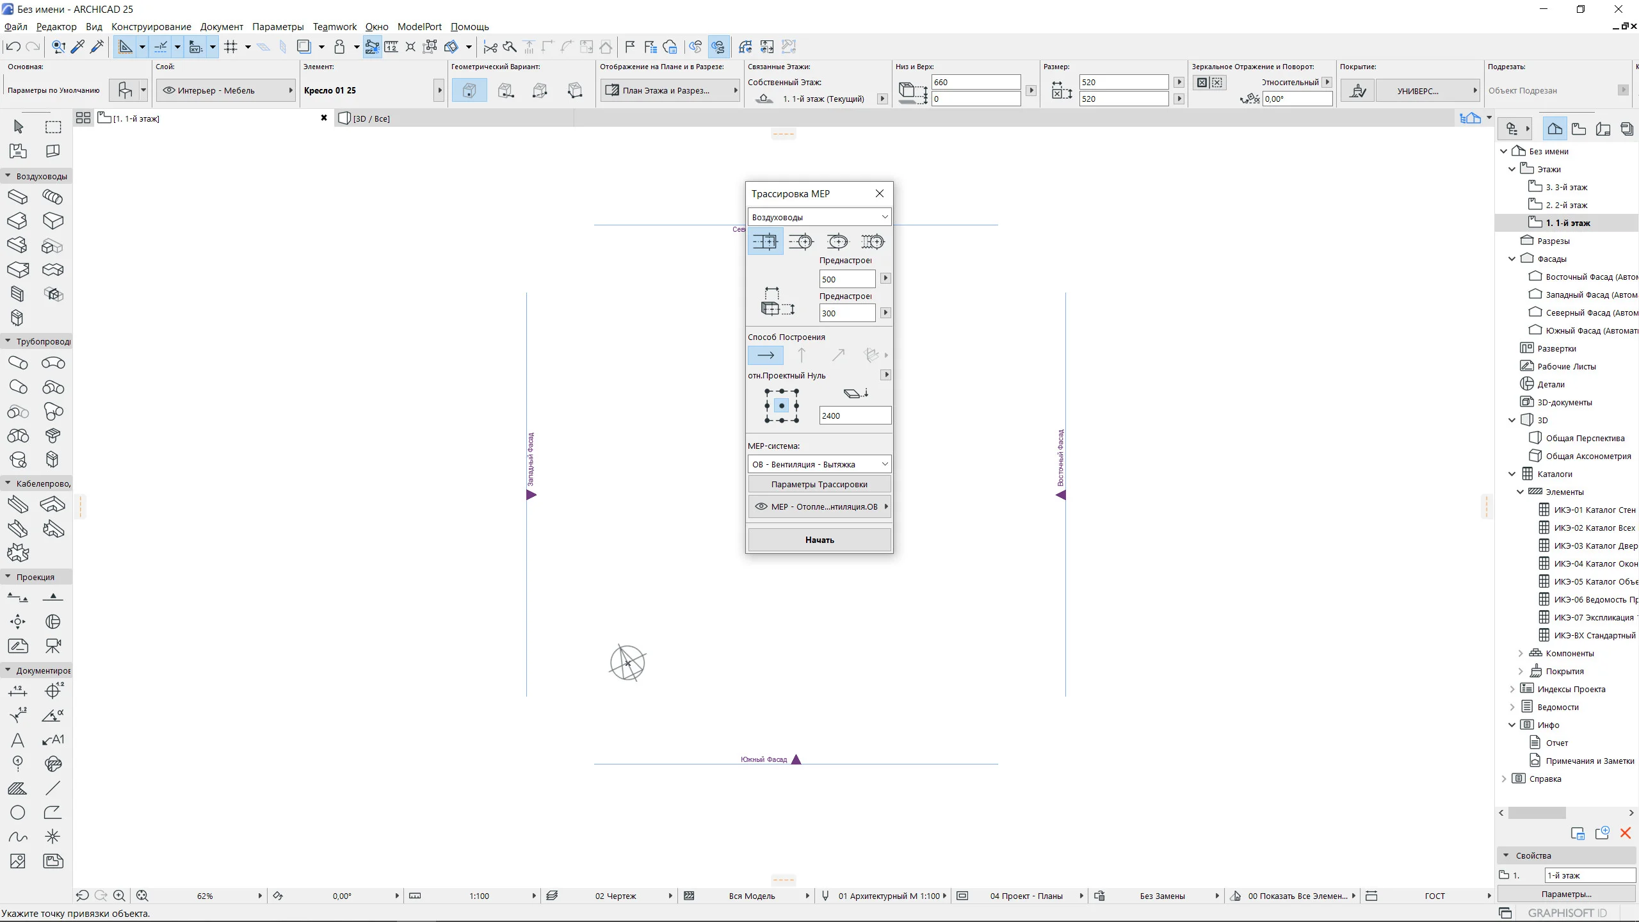Screen dimensions: 1639x922
Task: Click the Undo arrow in toolbar
Action: pos(13,47)
